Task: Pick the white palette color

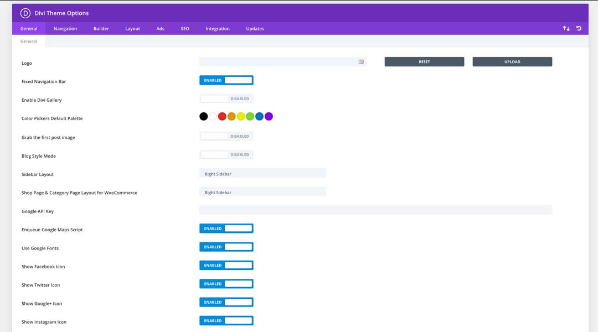Action: tap(213, 116)
